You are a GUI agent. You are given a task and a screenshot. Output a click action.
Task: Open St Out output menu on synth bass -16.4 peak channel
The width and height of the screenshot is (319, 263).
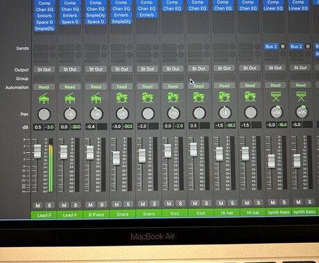tap(275, 68)
